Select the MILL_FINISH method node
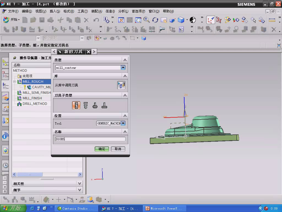The width and height of the screenshot is (282, 212). click(x=32, y=98)
